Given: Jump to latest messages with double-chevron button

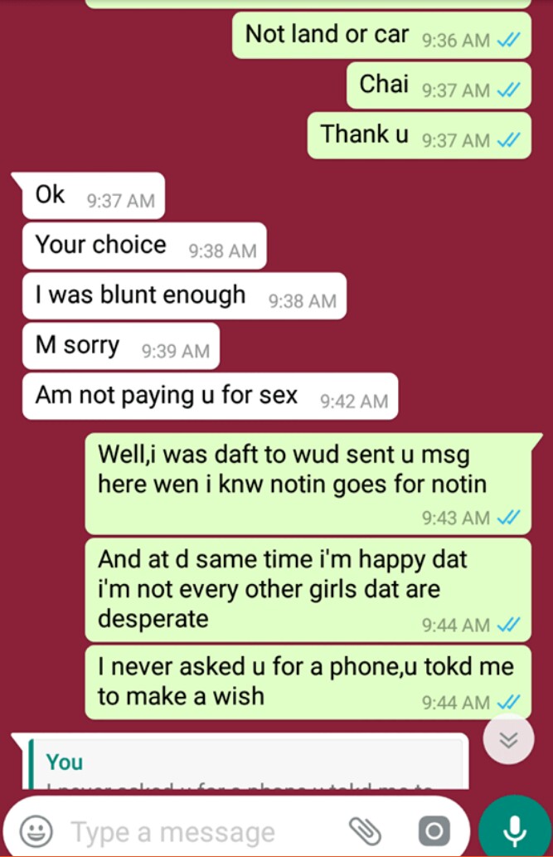Looking at the screenshot, I should (508, 739).
